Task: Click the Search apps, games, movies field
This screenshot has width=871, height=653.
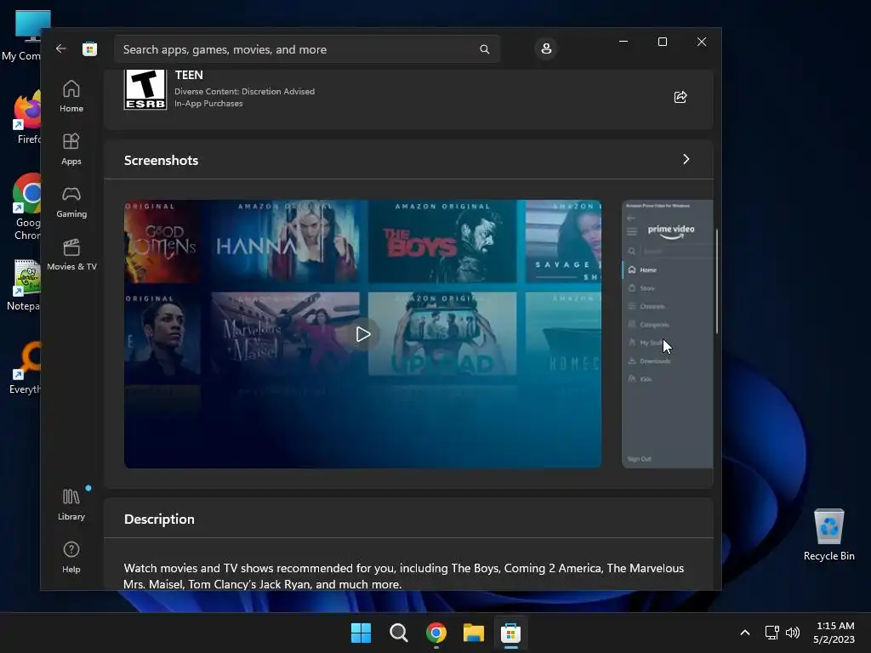Action: click(x=306, y=49)
